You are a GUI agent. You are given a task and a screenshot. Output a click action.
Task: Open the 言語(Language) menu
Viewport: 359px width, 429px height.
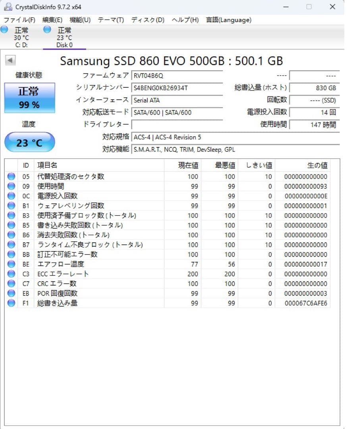(x=228, y=20)
